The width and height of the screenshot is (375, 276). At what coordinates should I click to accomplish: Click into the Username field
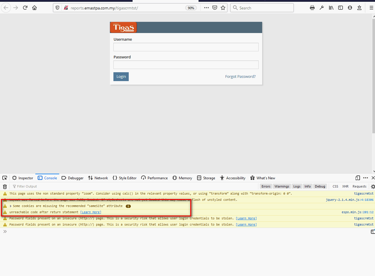point(186,47)
